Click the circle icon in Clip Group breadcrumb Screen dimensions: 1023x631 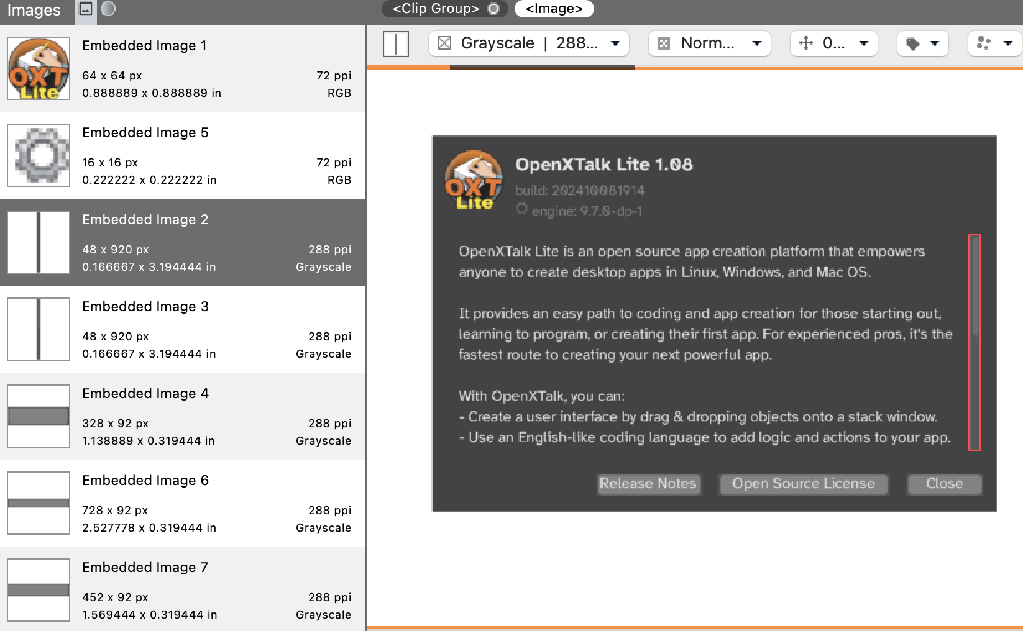[493, 9]
